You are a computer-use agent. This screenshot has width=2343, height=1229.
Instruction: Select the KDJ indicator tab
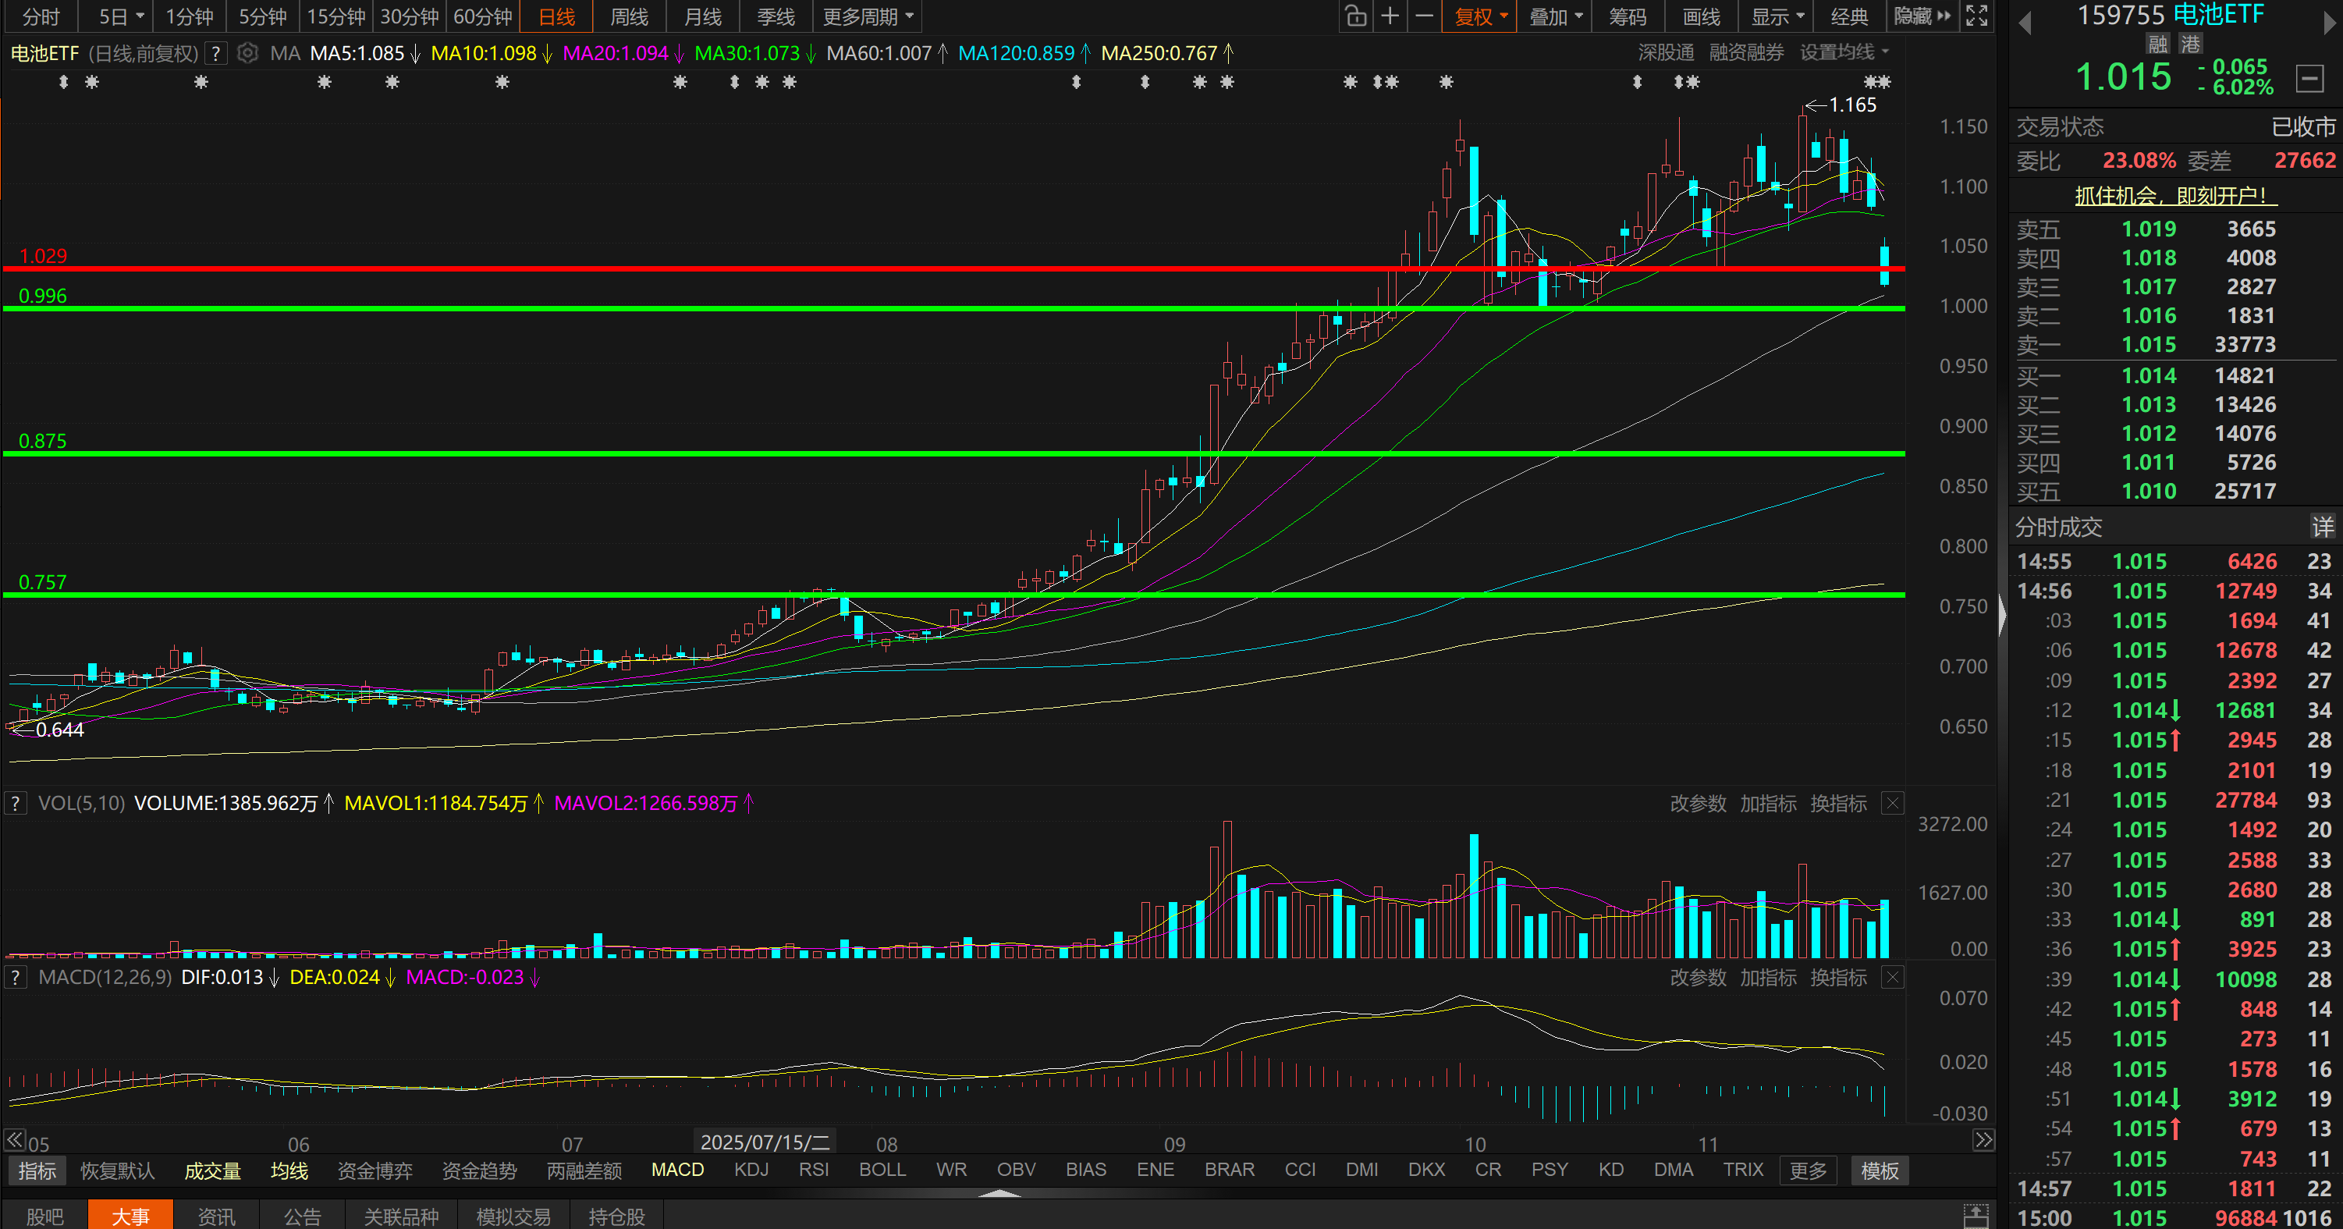coord(751,1170)
